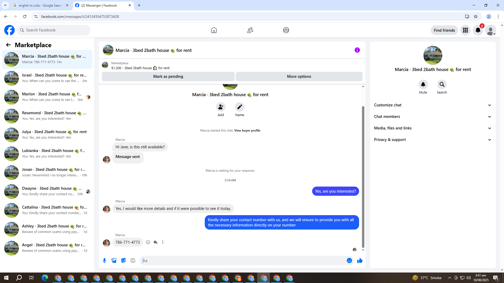Attach a file using the photo icon

coord(114,260)
